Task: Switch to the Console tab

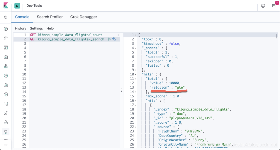Action: (22, 17)
